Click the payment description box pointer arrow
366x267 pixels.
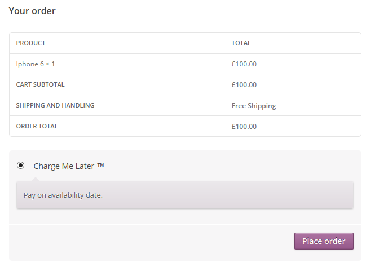pos(36,179)
